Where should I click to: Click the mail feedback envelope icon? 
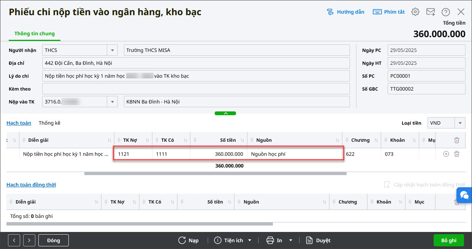point(431,12)
